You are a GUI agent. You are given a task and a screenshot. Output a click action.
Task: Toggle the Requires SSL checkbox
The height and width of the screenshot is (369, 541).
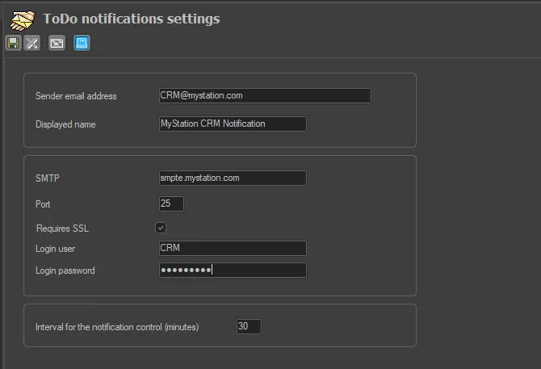[x=161, y=229]
